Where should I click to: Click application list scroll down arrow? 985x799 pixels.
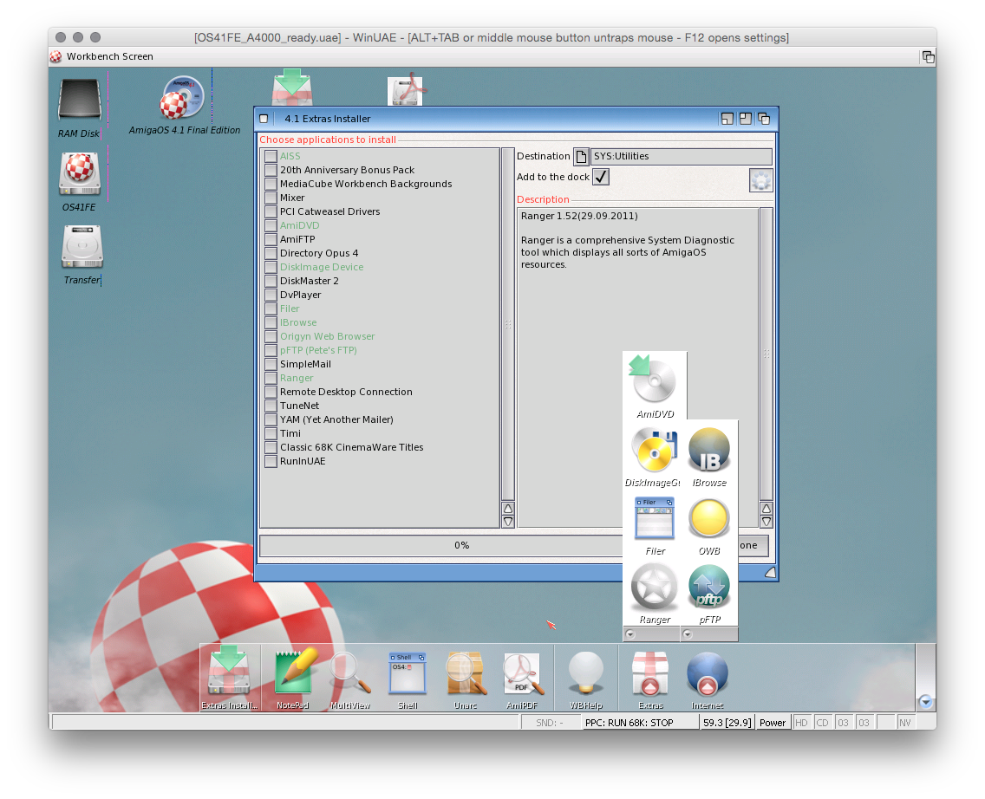pyautogui.click(x=508, y=522)
